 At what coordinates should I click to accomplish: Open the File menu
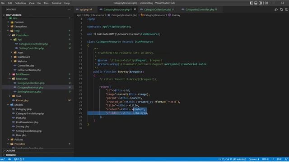click(3, 3)
